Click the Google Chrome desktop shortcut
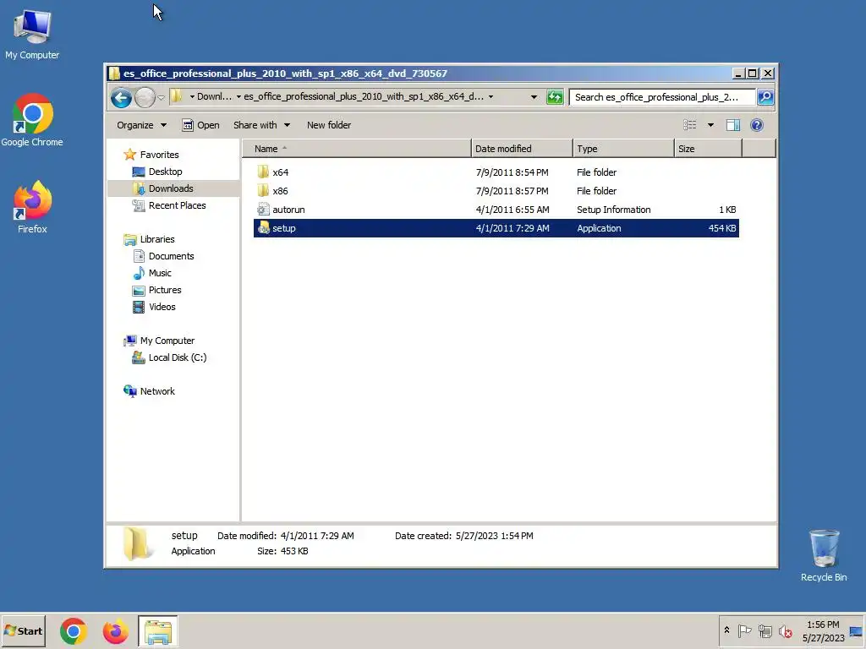 coord(32,120)
